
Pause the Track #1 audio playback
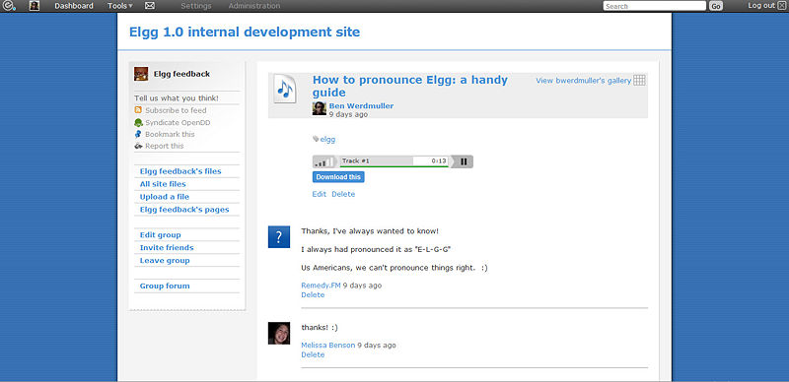[x=464, y=161]
